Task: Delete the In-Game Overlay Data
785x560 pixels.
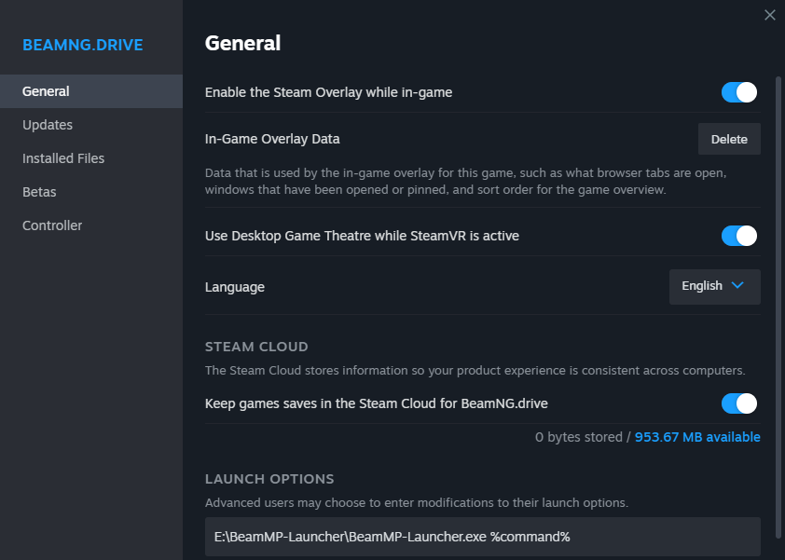Action: coord(729,139)
